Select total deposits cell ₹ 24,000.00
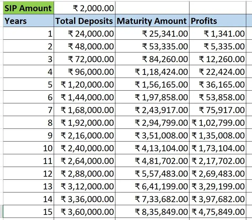The image size is (252, 220). (84, 34)
